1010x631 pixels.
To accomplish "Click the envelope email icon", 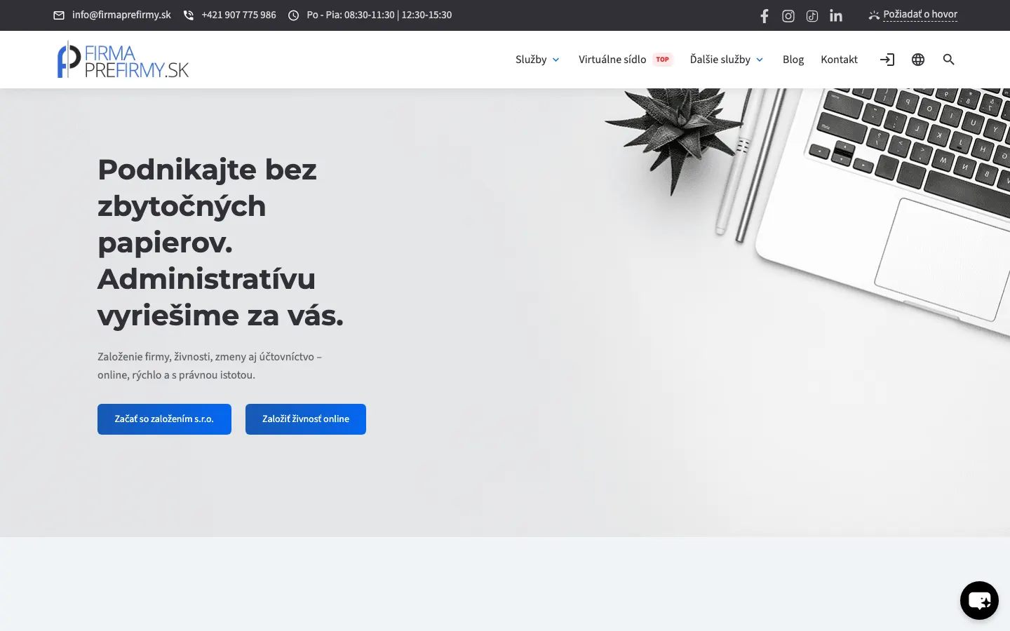I will [x=59, y=15].
